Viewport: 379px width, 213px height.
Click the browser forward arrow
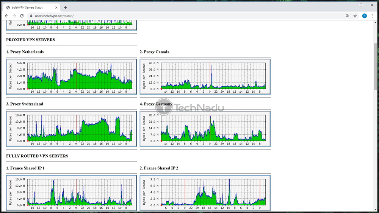click(x=14, y=16)
